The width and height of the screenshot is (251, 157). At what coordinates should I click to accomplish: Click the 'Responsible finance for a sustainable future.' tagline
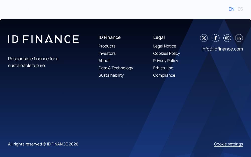(33, 62)
